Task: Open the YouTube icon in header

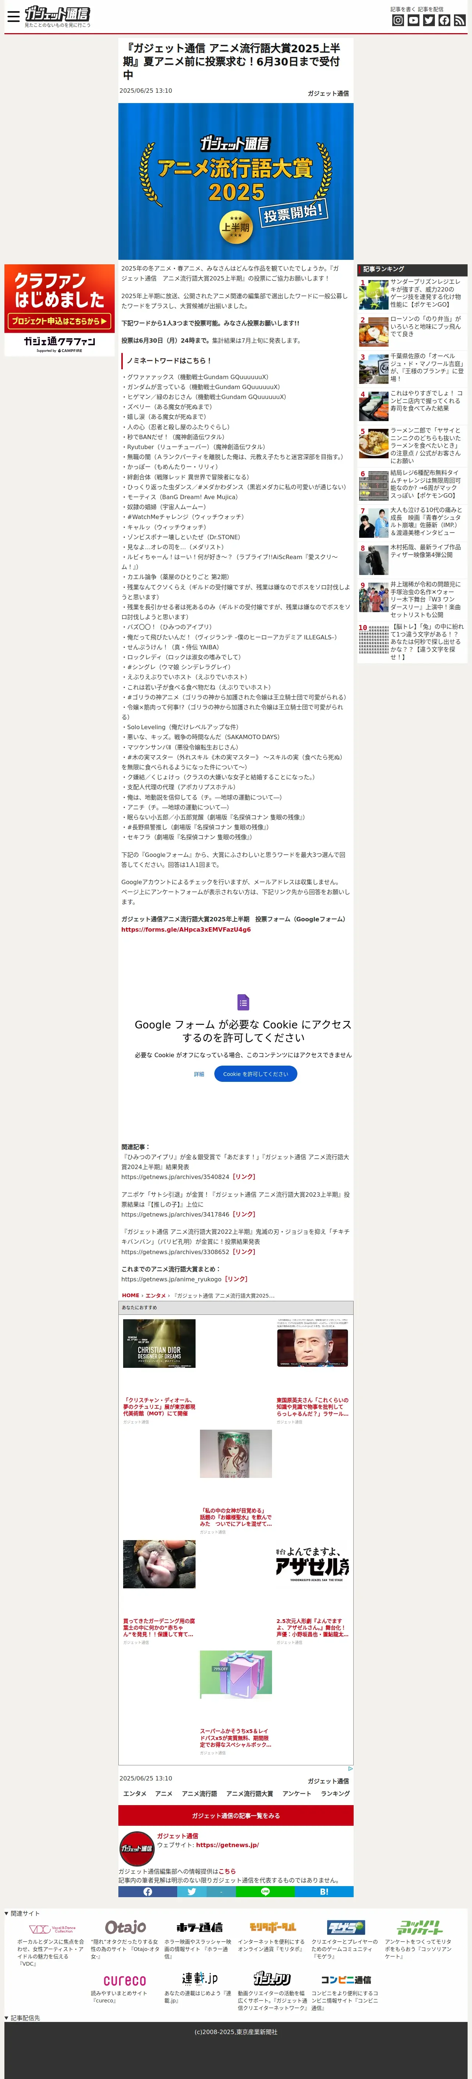Action: coord(413,20)
